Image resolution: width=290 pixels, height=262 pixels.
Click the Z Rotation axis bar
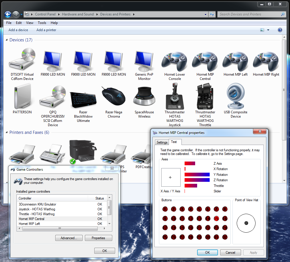click(x=197, y=180)
